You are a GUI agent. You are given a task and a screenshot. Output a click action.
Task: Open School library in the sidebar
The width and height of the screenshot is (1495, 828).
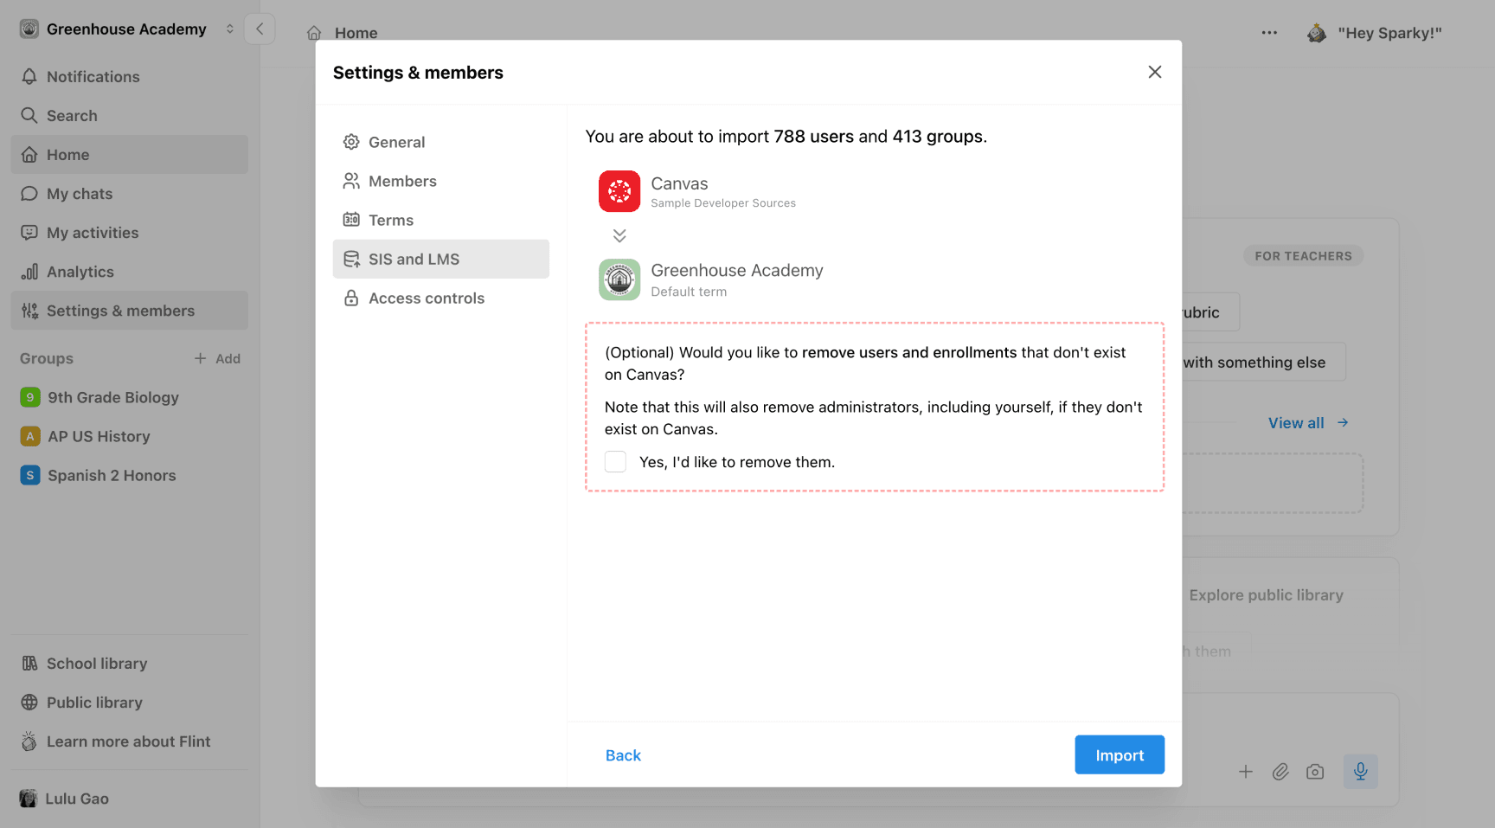coord(130,663)
